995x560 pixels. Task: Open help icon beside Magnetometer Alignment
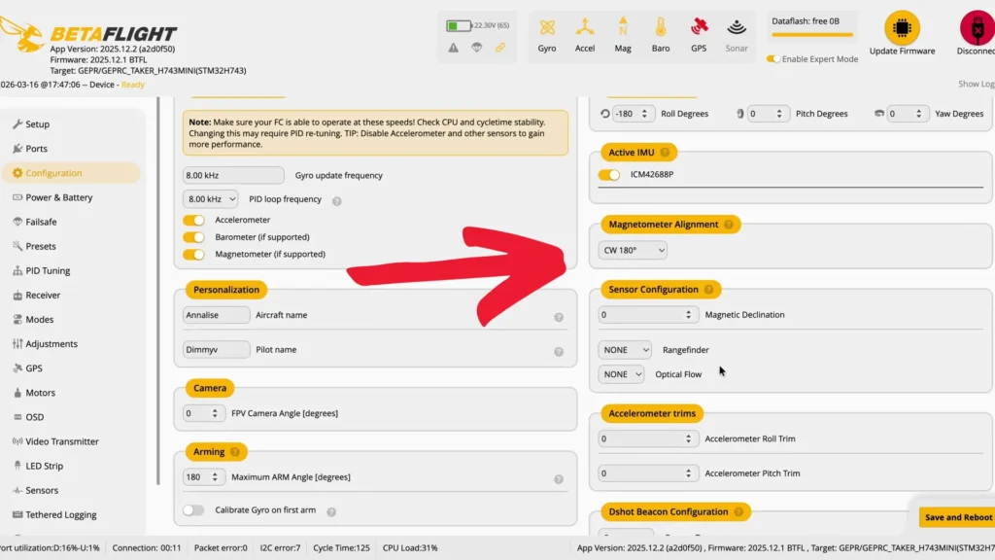point(731,225)
